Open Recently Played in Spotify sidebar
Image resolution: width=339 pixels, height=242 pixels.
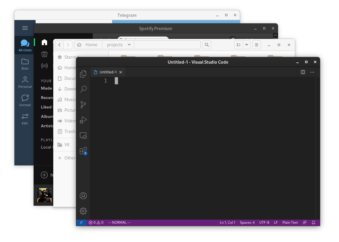point(47,98)
